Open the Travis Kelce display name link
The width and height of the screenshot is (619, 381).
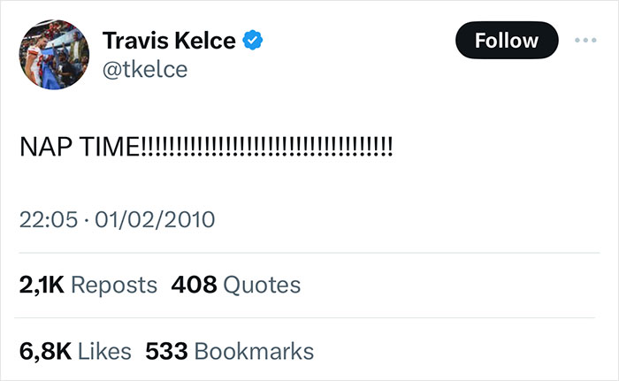[x=169, y=41]
